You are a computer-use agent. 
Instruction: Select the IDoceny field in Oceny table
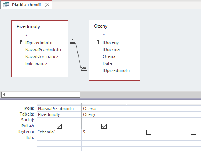(x=111, y=42)
